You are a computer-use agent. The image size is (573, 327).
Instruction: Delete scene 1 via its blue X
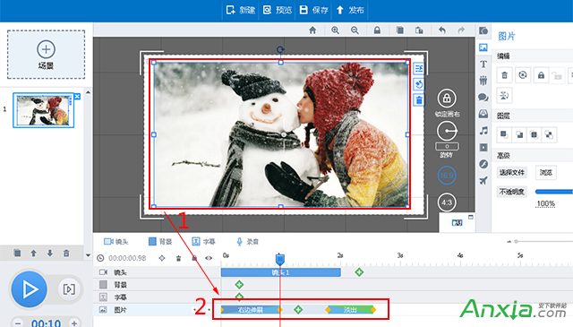point(77,96)
